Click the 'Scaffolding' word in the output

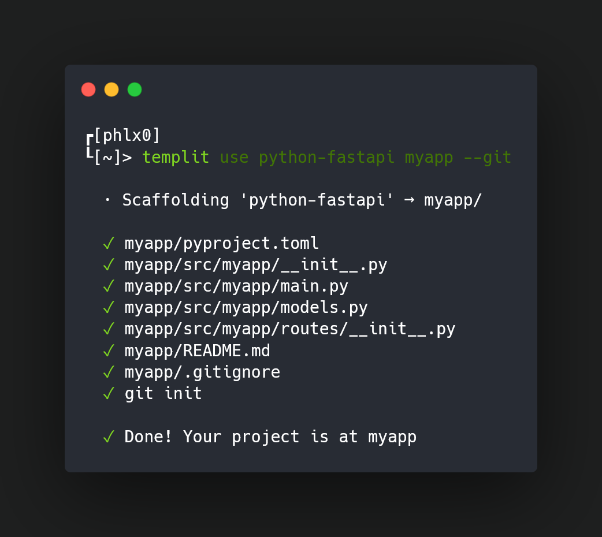click(x=176, y=200)
